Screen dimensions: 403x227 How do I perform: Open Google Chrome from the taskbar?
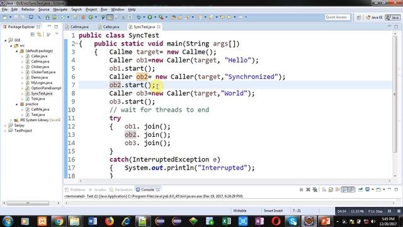coord(59,221)
